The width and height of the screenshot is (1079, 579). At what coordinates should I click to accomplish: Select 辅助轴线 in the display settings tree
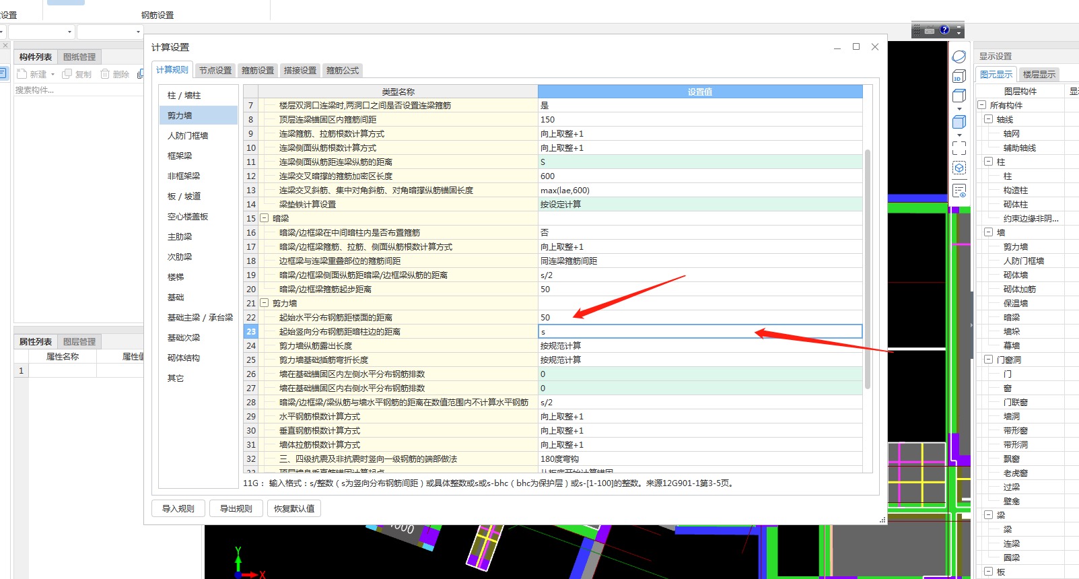1020,147
